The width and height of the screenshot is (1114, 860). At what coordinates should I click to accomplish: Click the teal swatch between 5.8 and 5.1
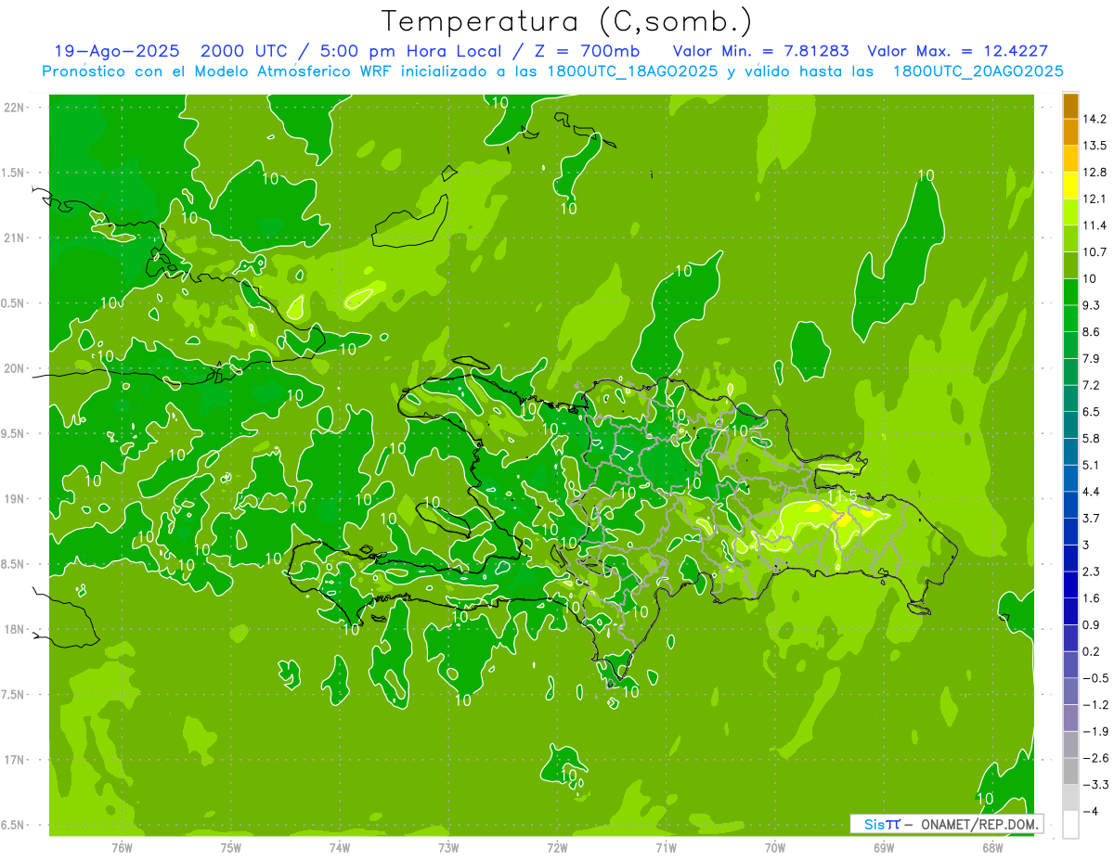[1070, 451]
